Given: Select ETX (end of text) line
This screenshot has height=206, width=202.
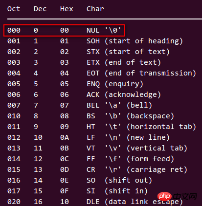Looking at the screenshot, I should tap(124, 62).
